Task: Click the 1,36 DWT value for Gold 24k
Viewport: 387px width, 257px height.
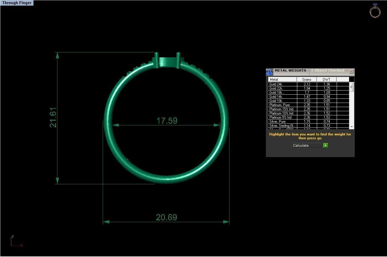Action: [327, 84]
